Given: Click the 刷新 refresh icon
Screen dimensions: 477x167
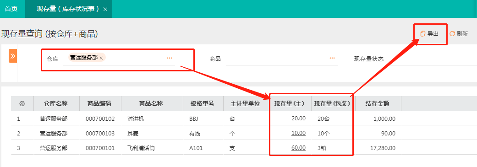Looking at the screenshot, I should (452, 34).
